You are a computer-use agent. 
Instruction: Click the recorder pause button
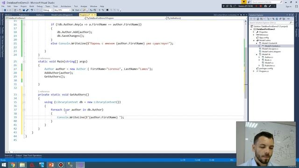click(x=256, y=6)
